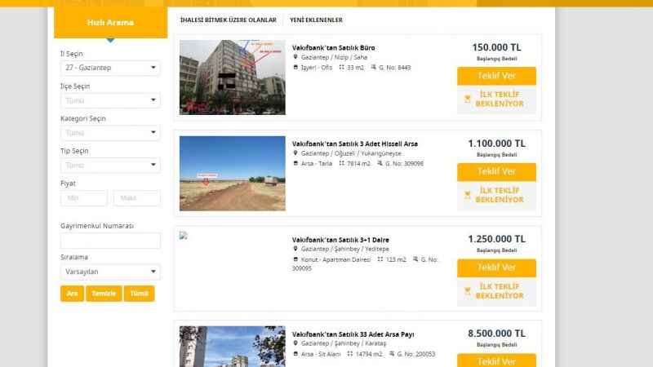653x367 pixels.
Task: Click the hourglass icon in the apartment's İlk Teklif Bekleniyor
Action: [x=468, y=291]
